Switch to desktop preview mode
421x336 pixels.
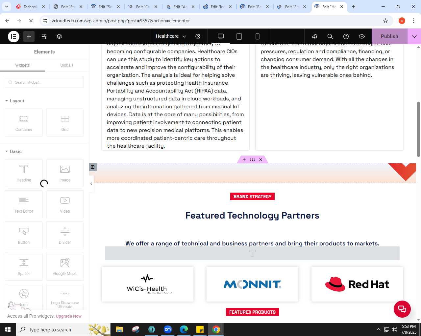point(221,36)
